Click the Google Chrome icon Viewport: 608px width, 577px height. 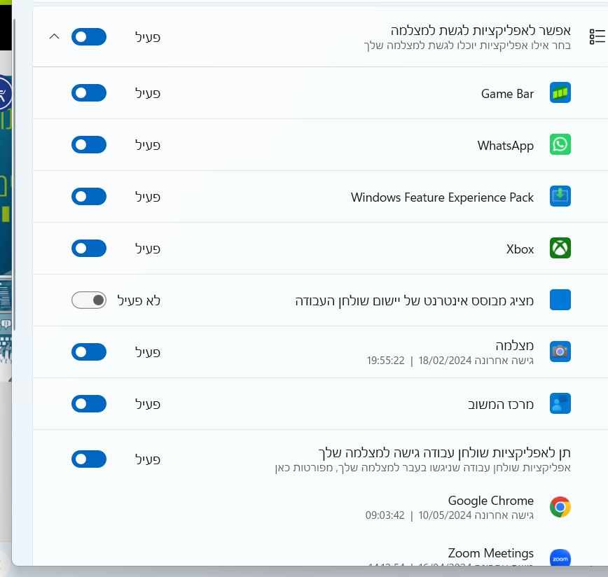pyautogui.click(x=560, y=507)
